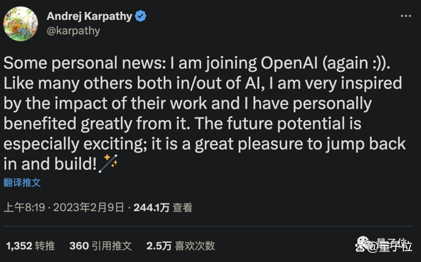The width and height of the screenshot is (421, 262).
Task: Click the Andrej Karpathy display name
Action: click(x=89, y=16)
